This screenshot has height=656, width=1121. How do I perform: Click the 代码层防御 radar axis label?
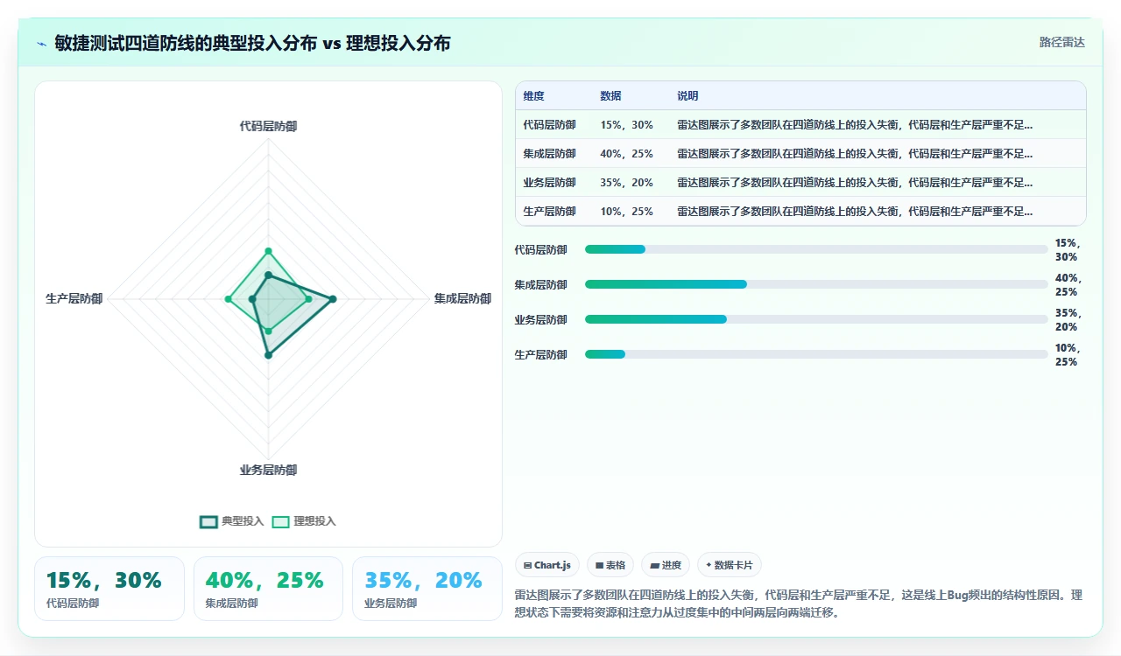(x=268, y=126)
